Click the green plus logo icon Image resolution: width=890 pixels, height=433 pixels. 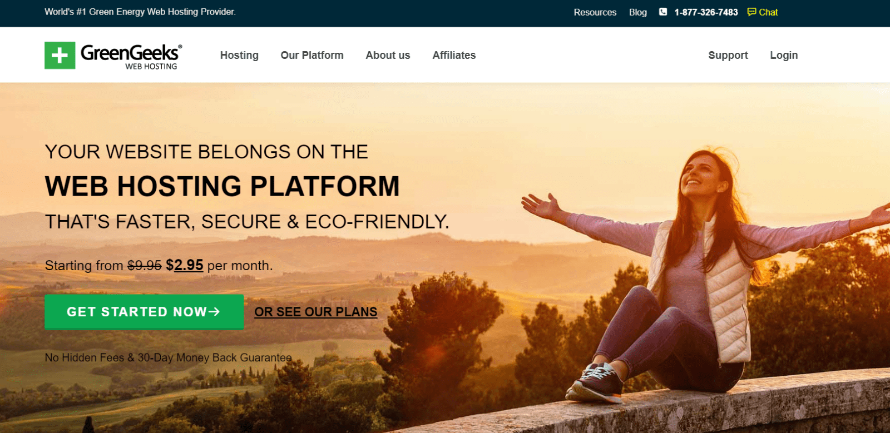(60, 55)
